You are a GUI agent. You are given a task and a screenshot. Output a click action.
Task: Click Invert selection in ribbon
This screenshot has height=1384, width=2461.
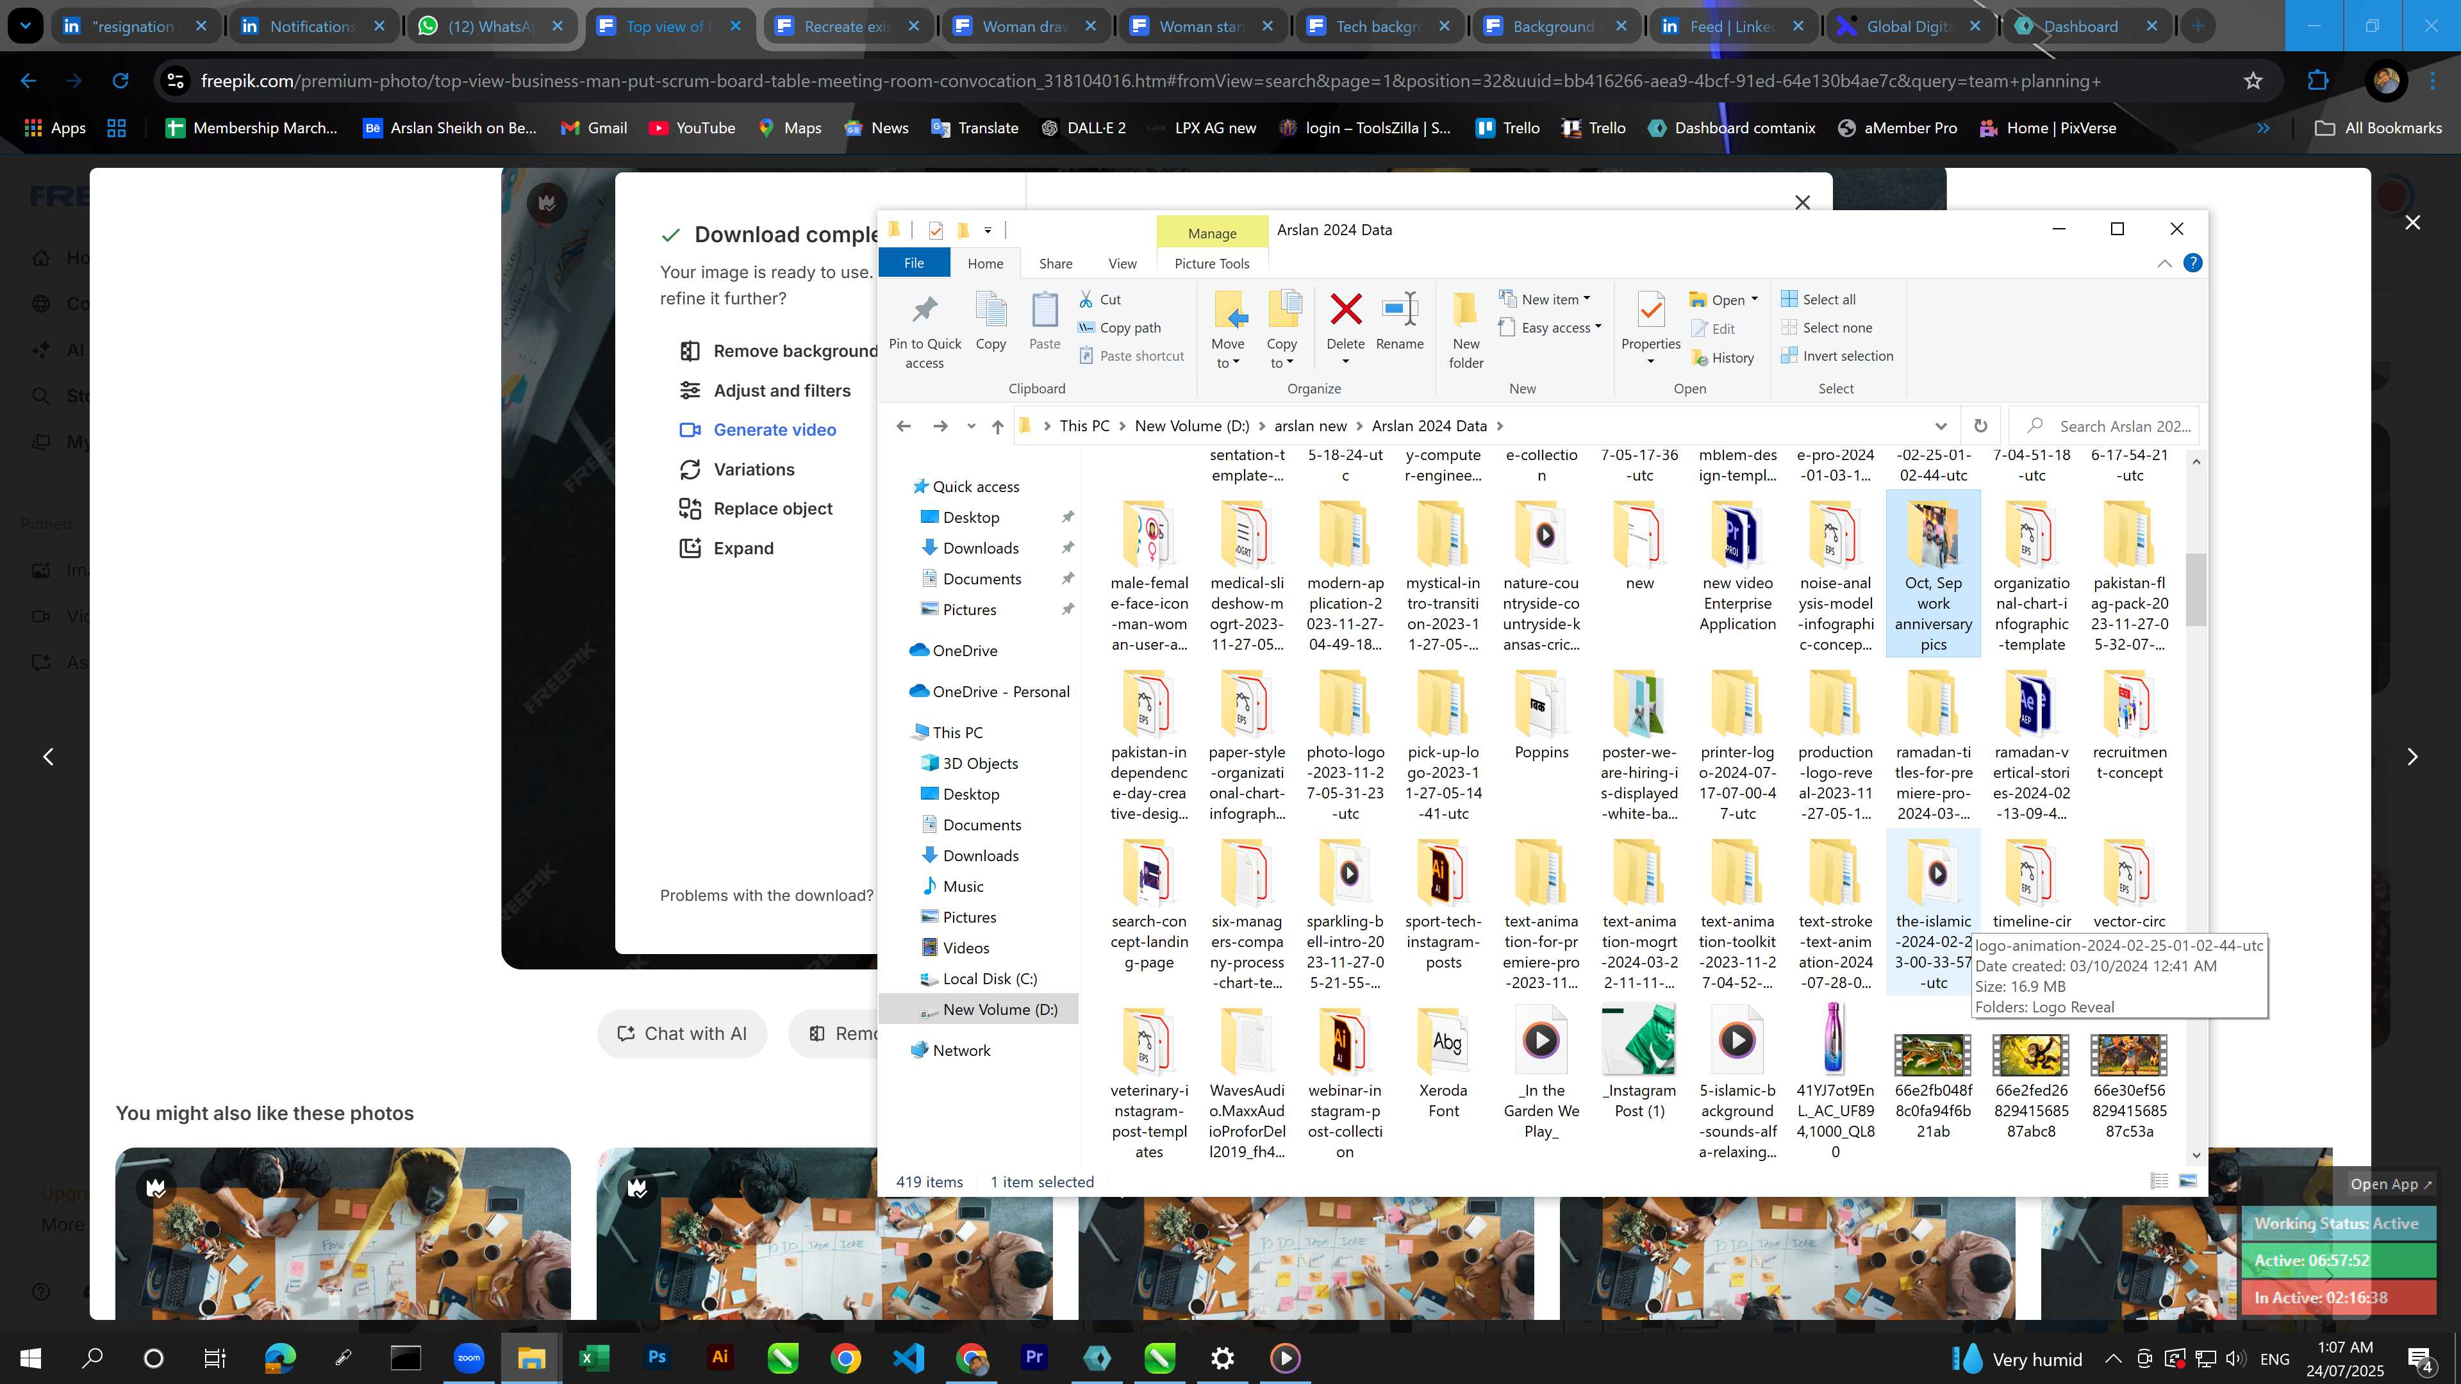coord(1836,356)
